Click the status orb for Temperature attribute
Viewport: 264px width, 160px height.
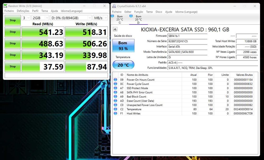click(115, 109)
